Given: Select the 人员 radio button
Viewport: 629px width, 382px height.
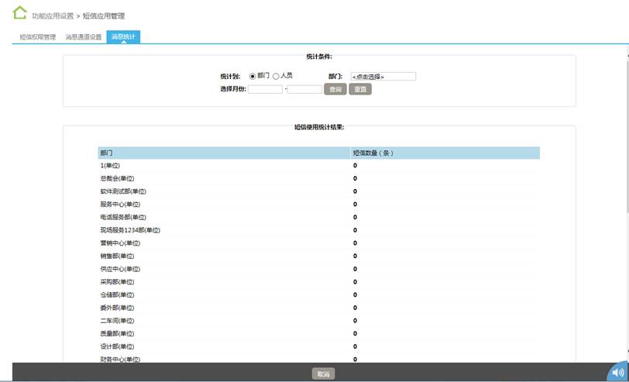Looking at the screenshot, I should click(x=276, y=76).
